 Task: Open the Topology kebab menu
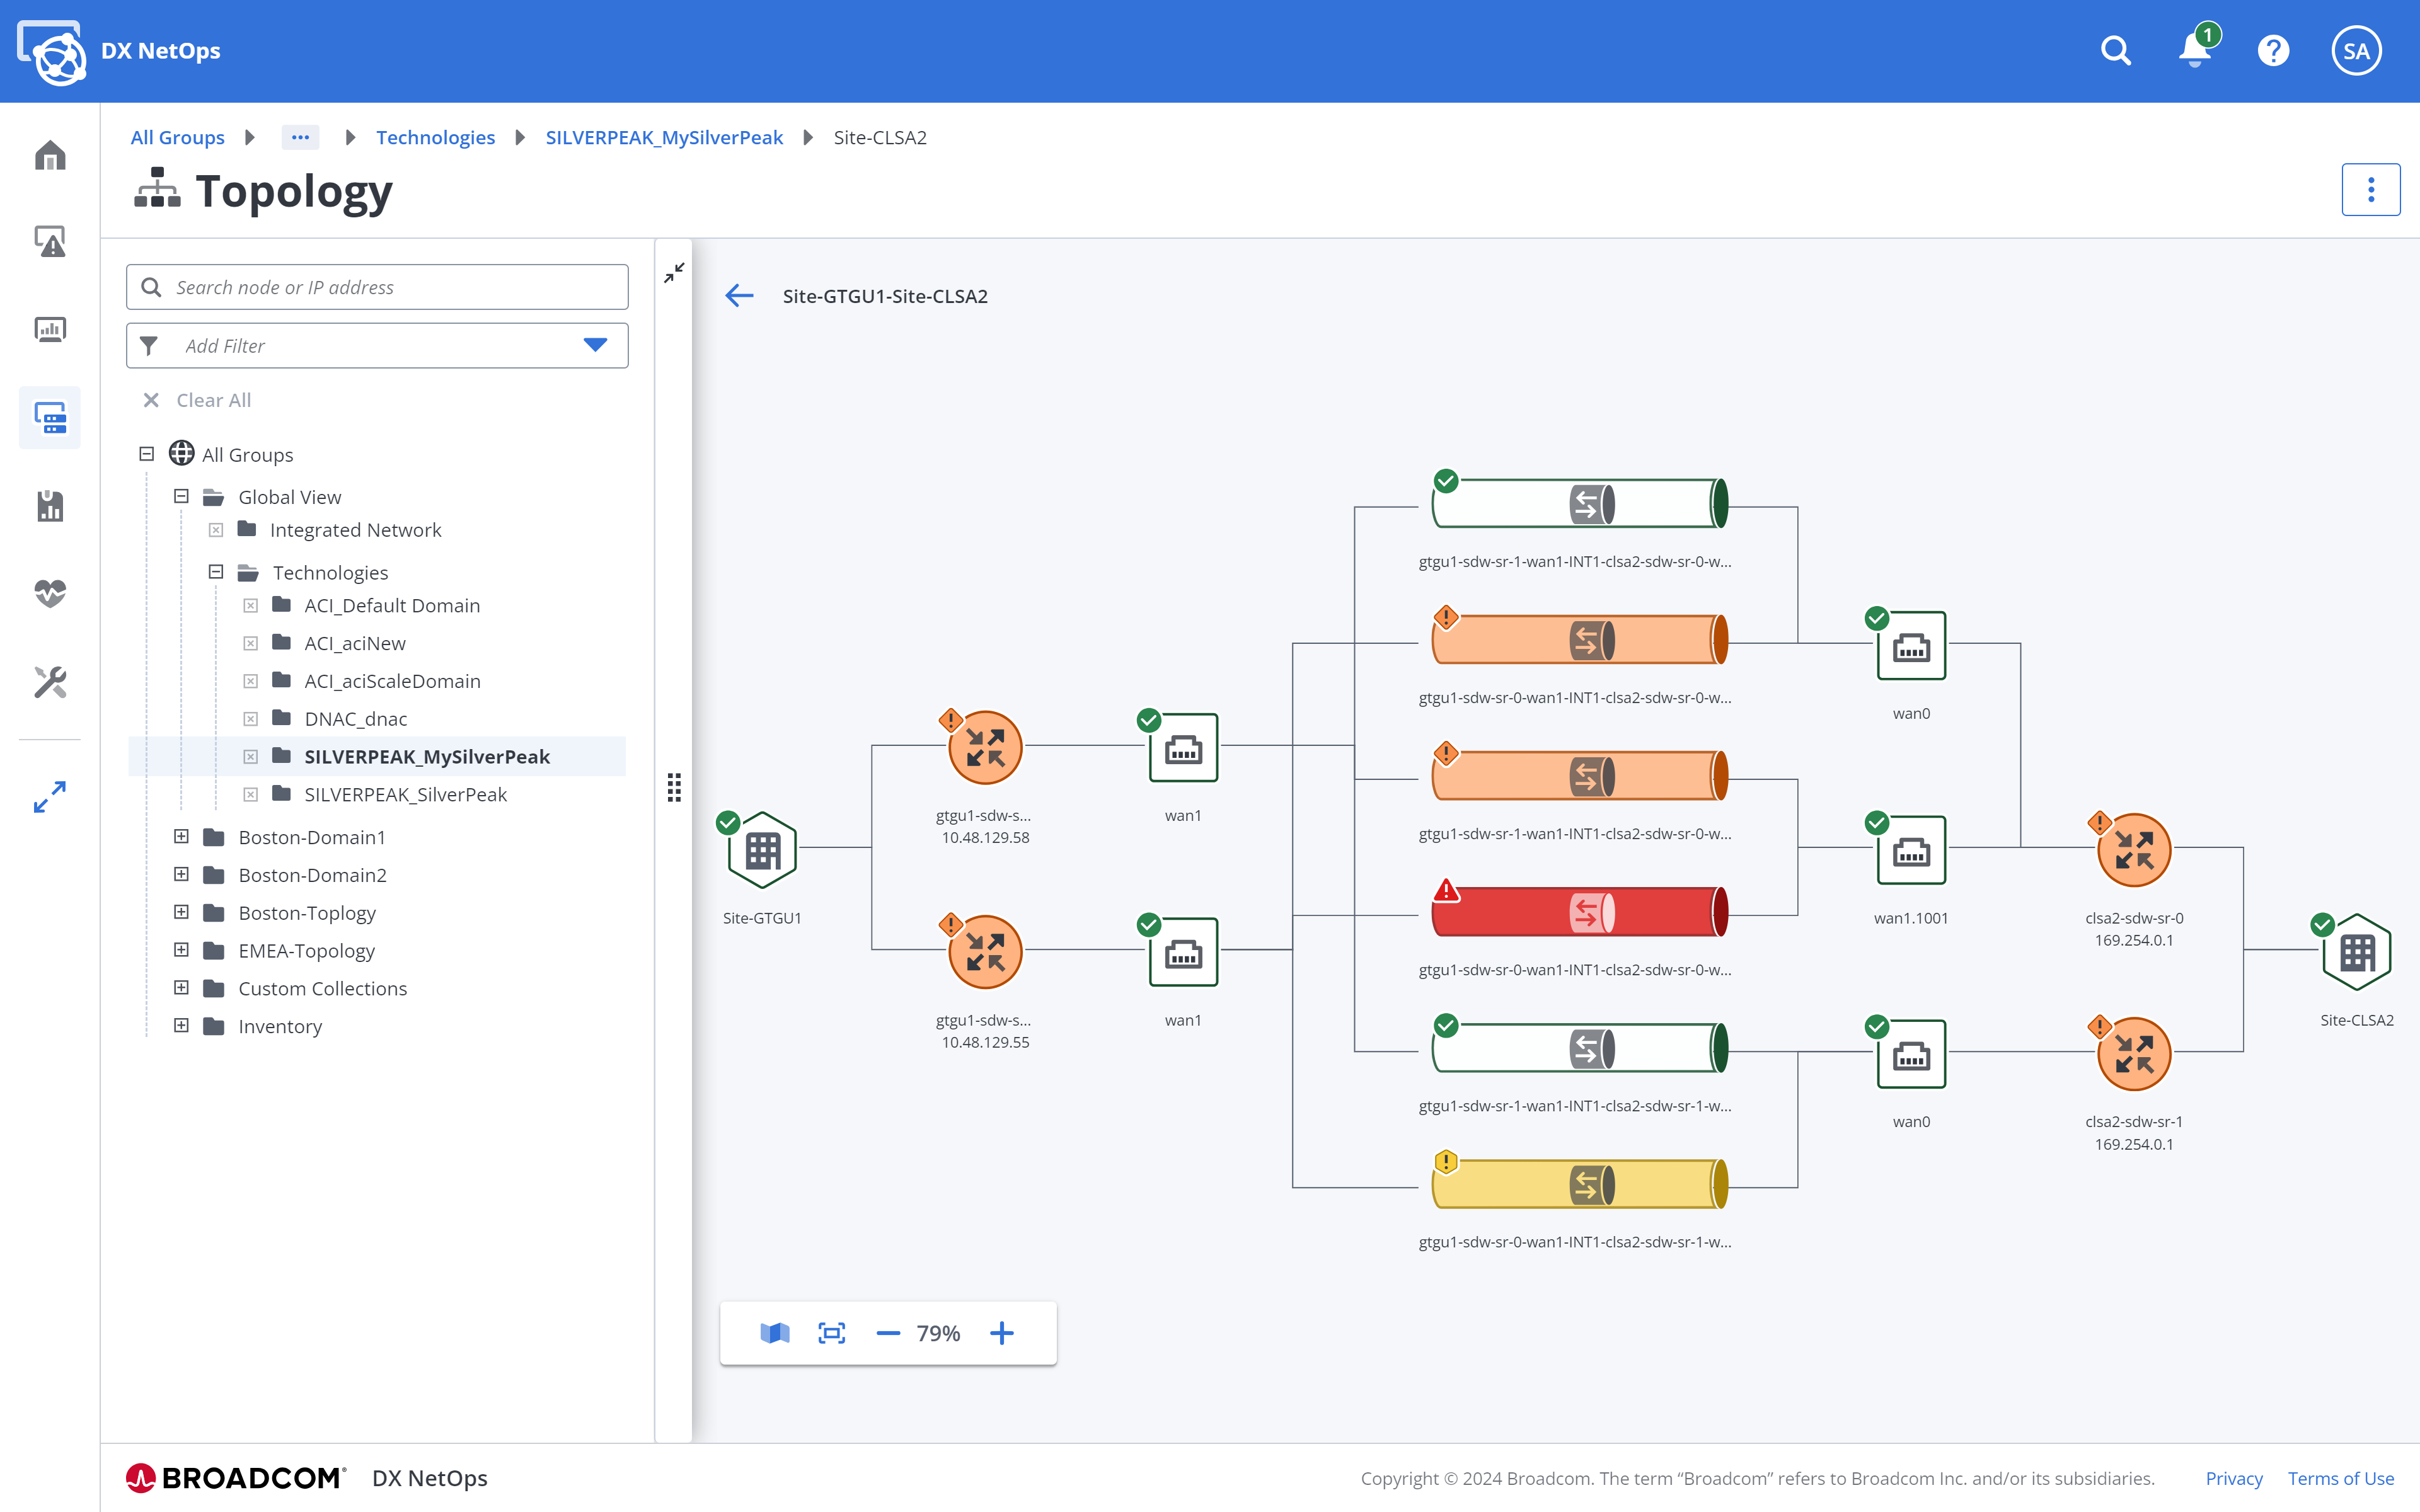2370,190
